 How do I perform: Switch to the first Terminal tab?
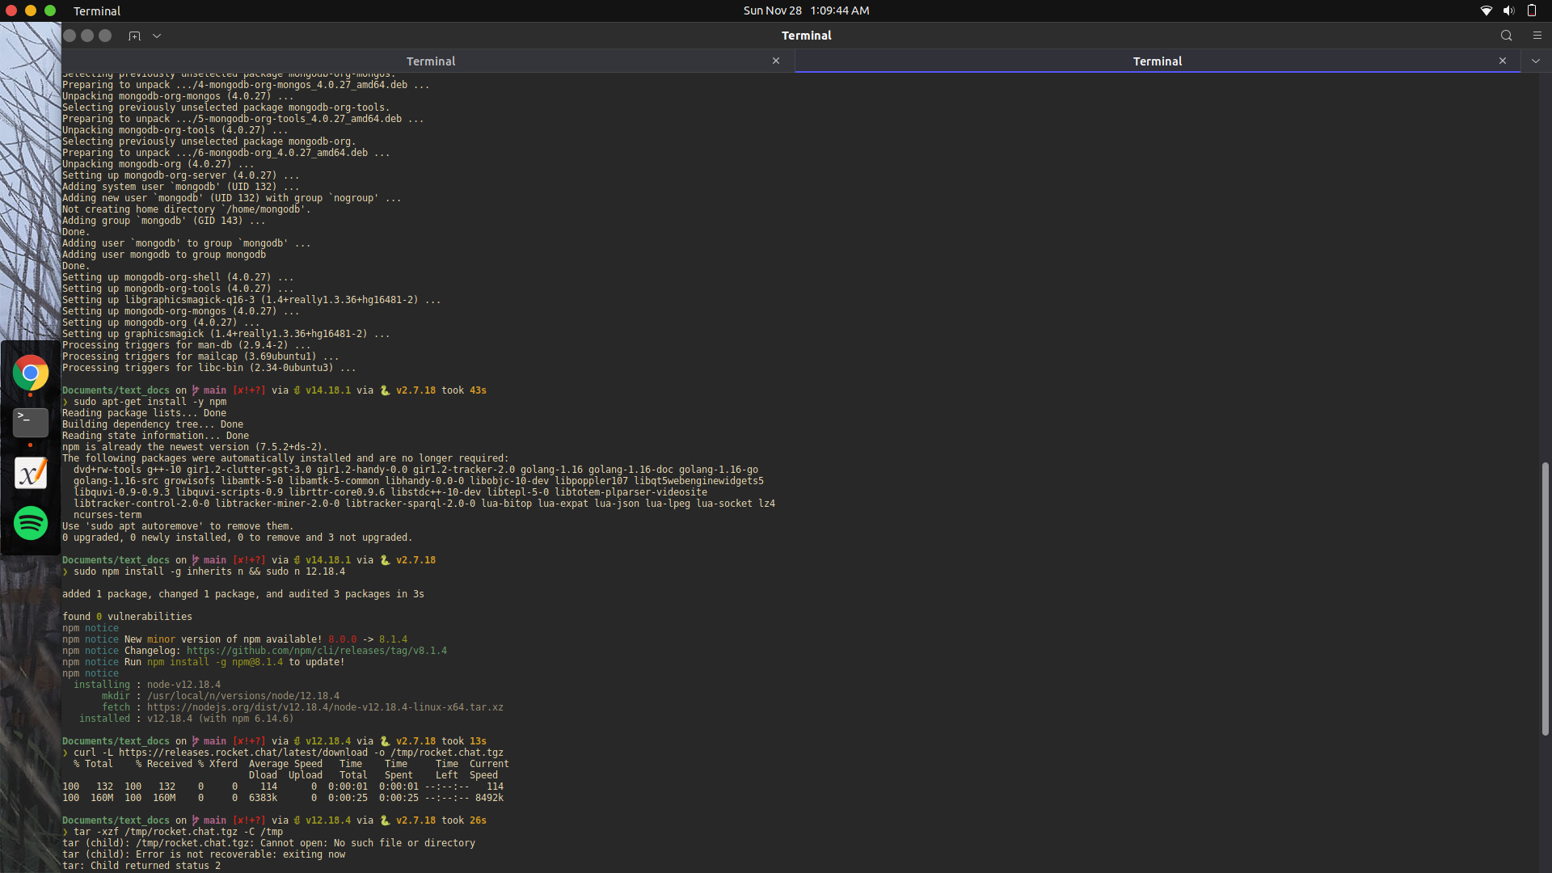click(x=430, y=61)
